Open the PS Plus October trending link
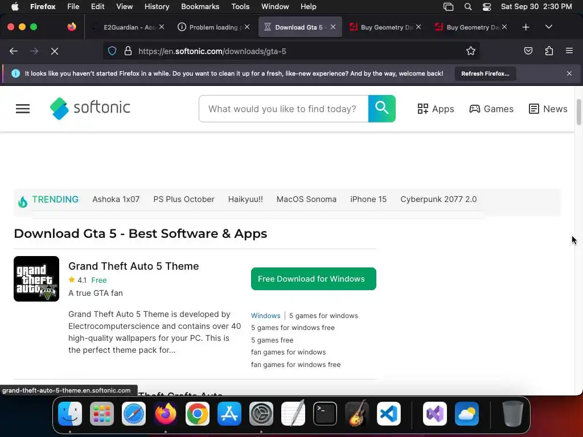The height and width of the screenshot is (437, 583). (x=184, y=199)
